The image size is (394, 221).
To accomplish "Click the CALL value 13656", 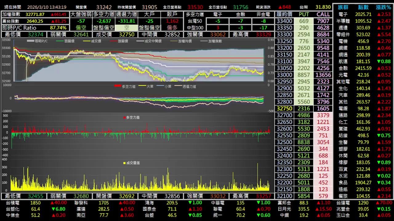I will point(323,75).
